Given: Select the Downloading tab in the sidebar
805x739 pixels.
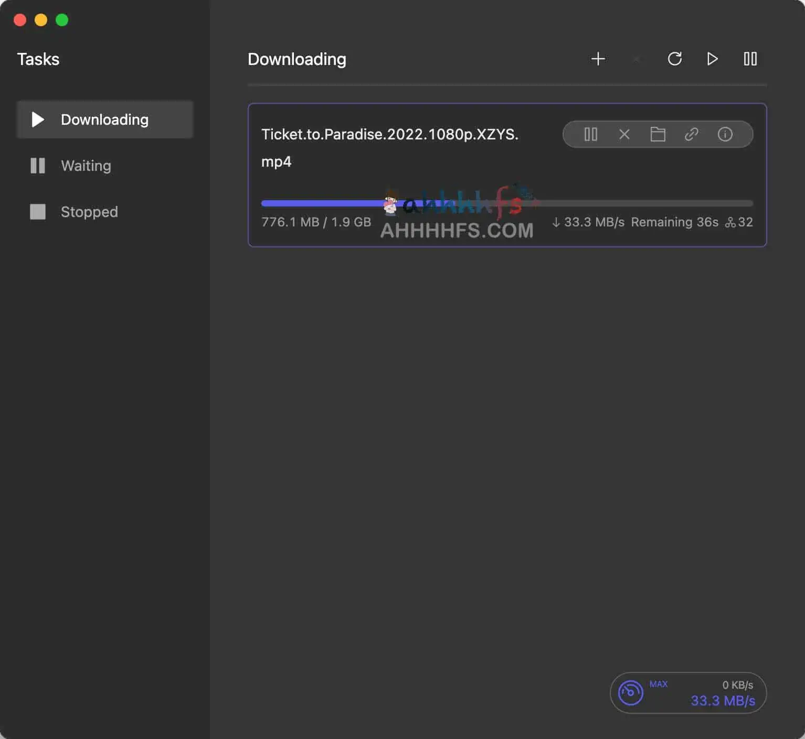Looking at the screenshot, I should [x=105, y=119].
